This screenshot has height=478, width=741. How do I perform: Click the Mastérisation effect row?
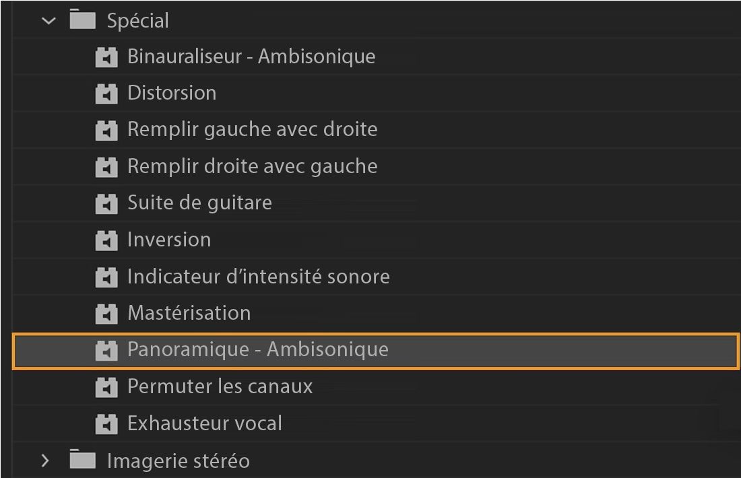coord(189,312)
